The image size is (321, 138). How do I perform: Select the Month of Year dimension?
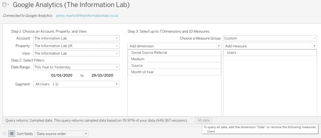(x=174, y=72)
